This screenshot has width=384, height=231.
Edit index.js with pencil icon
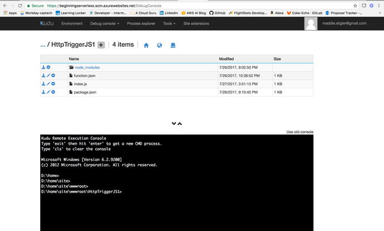coord(48,83)
